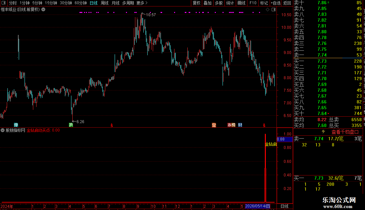
Task: Open the 股朋指标网 indicator dropdown
Action: click(x=3, y=130)
